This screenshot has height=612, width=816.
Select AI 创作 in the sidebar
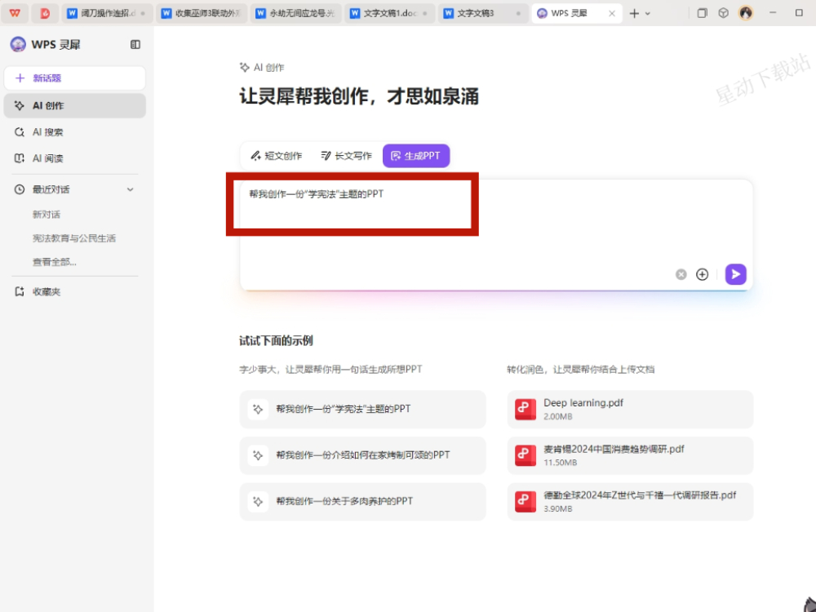74,105
